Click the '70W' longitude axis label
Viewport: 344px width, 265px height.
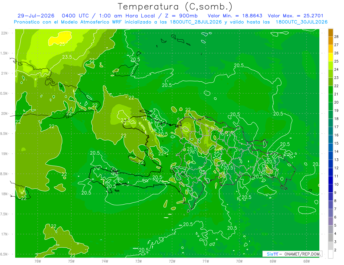(x=239, y=261)
